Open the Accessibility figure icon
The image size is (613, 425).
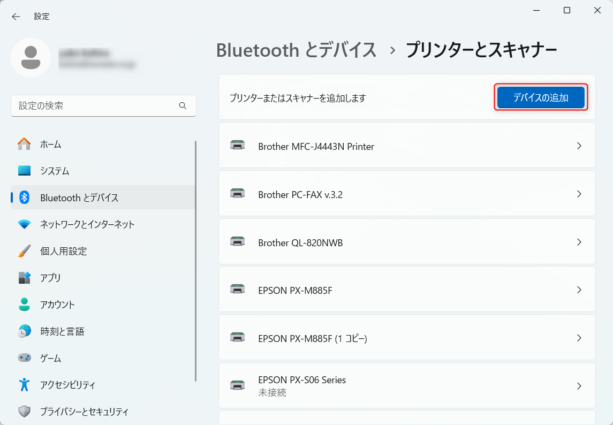click(x=24, y=384)
